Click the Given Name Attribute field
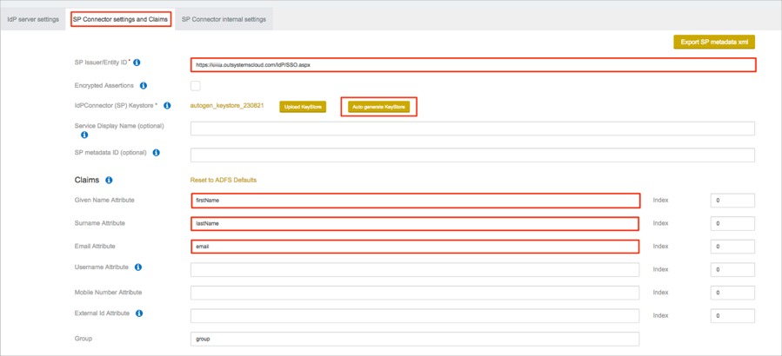This screenshot has height=356, width=782. [415, 201]
